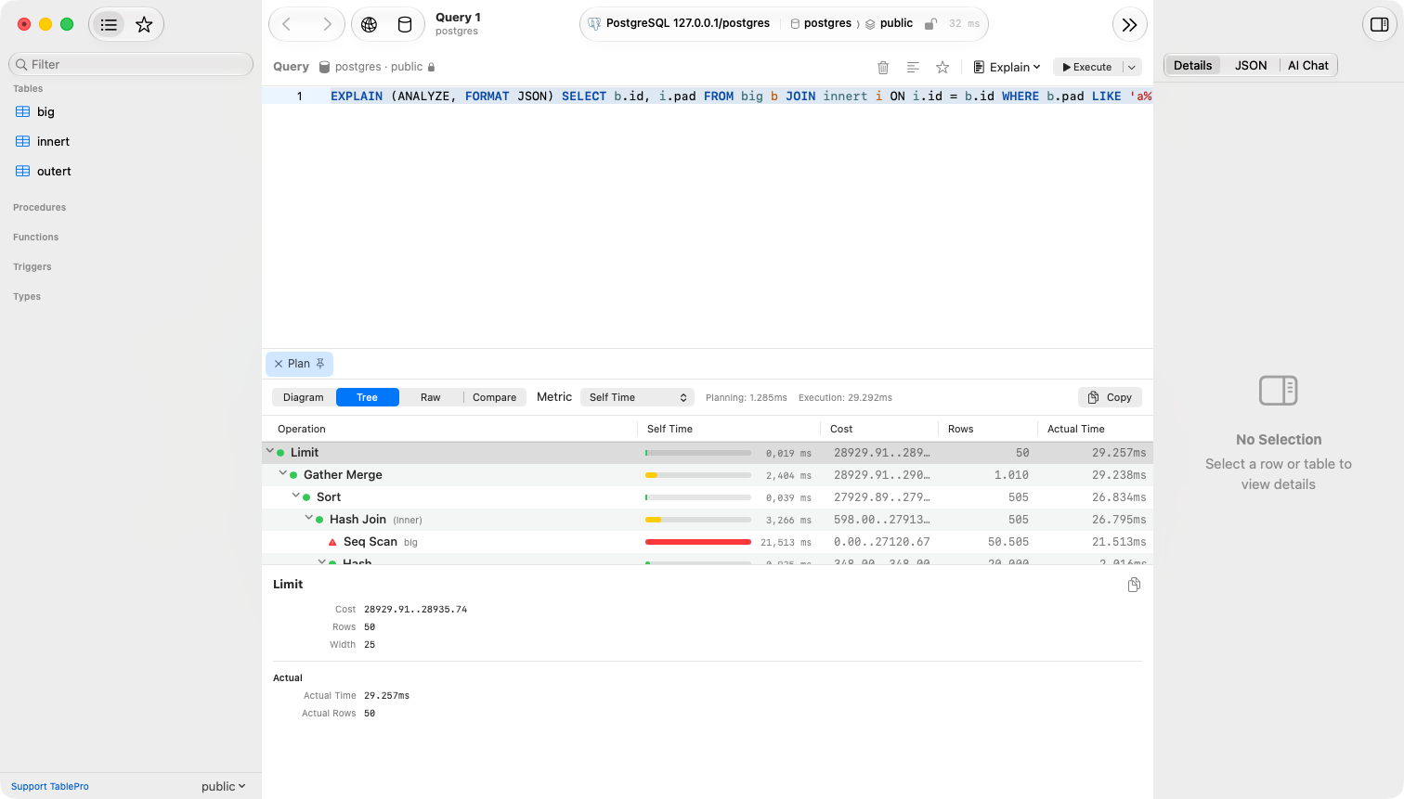Run the query with Execute
The image size is (1404, 799).
[x=1087, y=67]
